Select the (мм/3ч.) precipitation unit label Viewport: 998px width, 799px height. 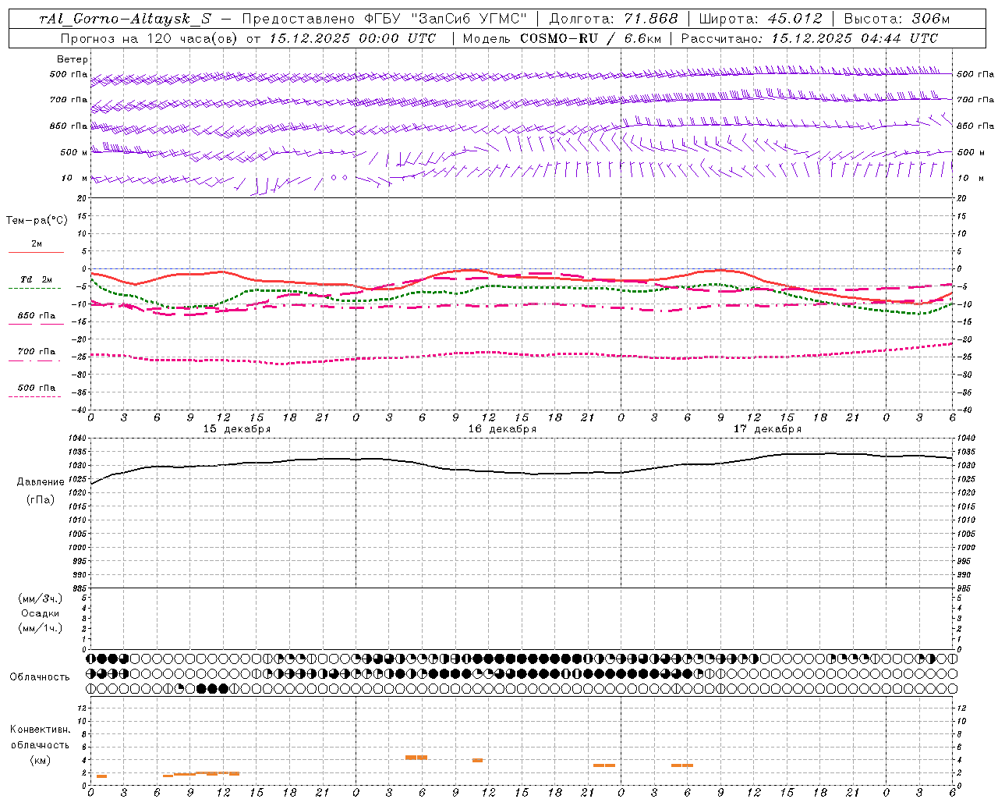pos(41,598)
